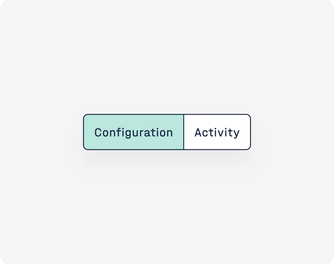Toggle the view to Activity
This screenshot has height=264, width=334.
coord(217,132)
